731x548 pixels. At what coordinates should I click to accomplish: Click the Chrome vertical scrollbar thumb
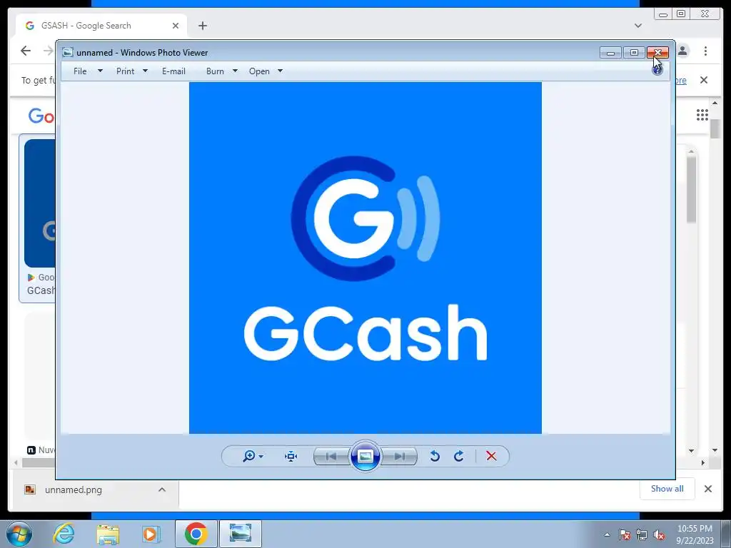click(715, 128)
